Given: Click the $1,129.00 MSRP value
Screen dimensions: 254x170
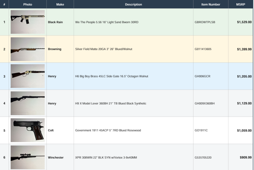Looking at the screenshot, I should click(x=244, y=103).
